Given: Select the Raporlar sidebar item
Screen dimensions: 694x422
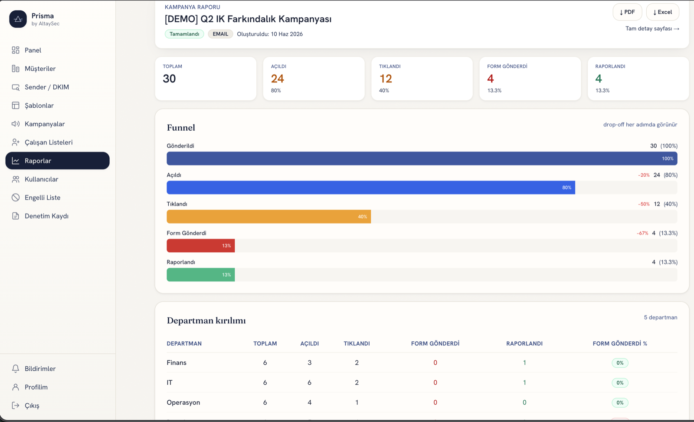Looking at the screenshot, I should [57, 161].
